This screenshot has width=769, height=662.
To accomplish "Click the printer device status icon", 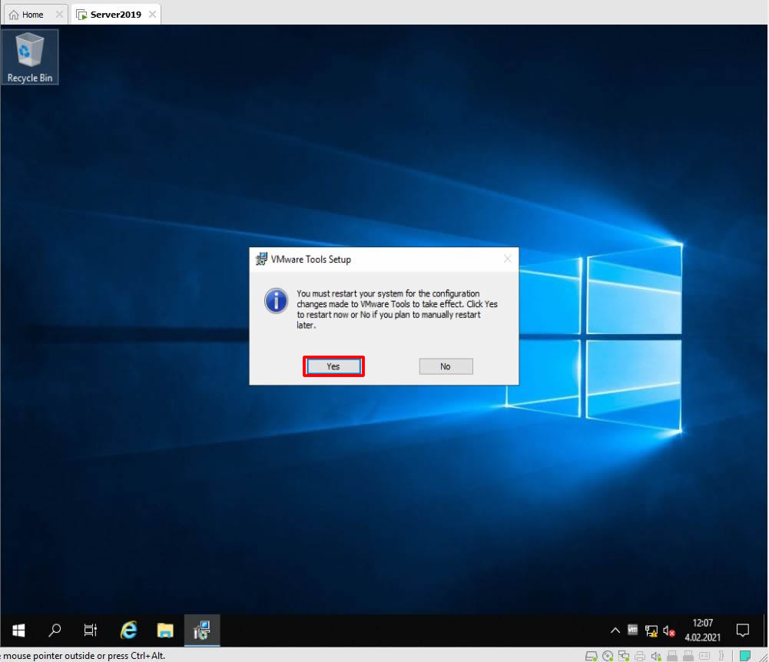I will 639,656.
